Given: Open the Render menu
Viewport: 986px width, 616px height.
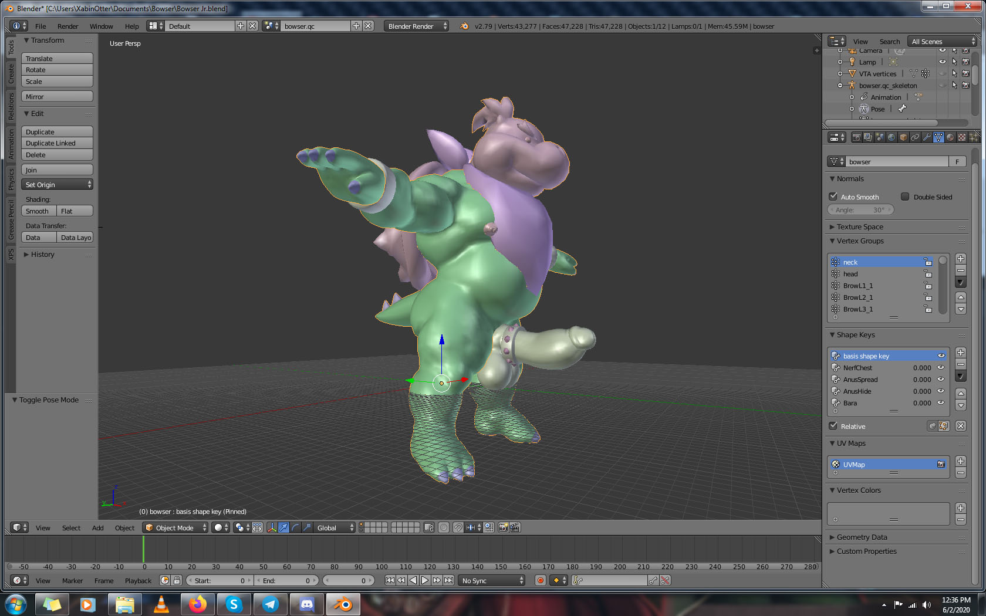Looking at the screenshot, I should point(67,26).
